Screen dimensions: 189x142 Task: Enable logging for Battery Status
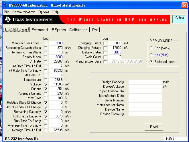(x=105, y=52)
